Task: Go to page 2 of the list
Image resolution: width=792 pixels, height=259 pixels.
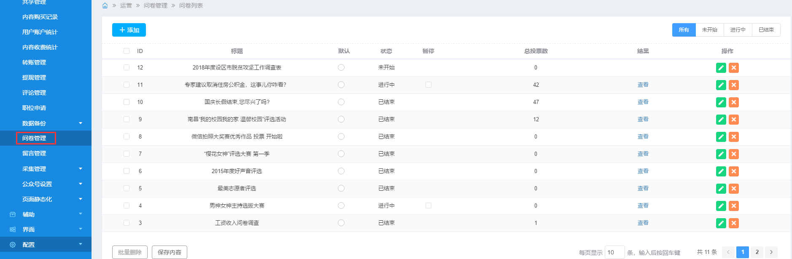Action: click(757, 252)
